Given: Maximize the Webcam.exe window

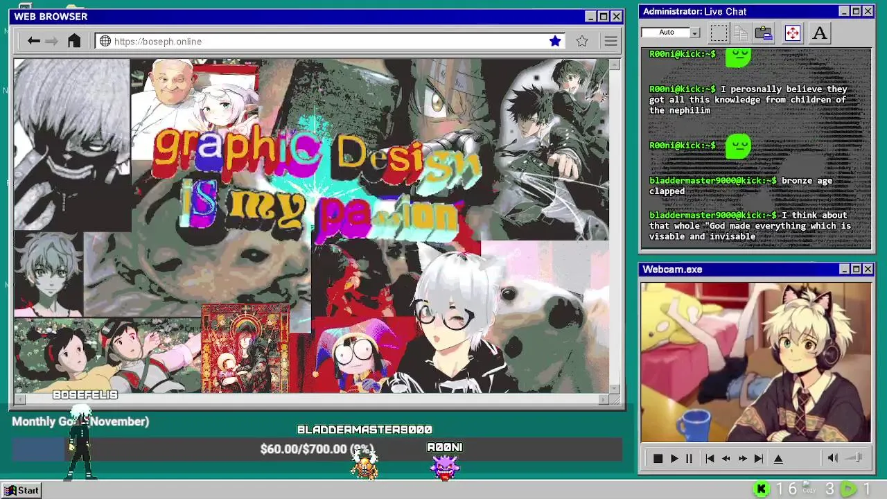Looking at the screenshot, I should [x=856, y=269].
